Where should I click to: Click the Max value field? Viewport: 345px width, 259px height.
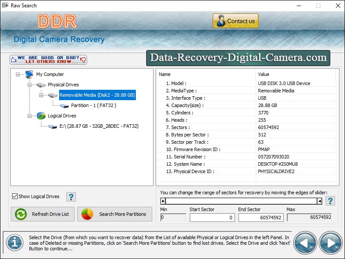[x=309, y=218]
